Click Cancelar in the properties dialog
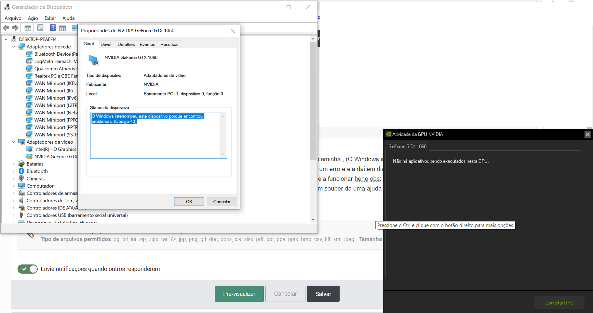 222,202
